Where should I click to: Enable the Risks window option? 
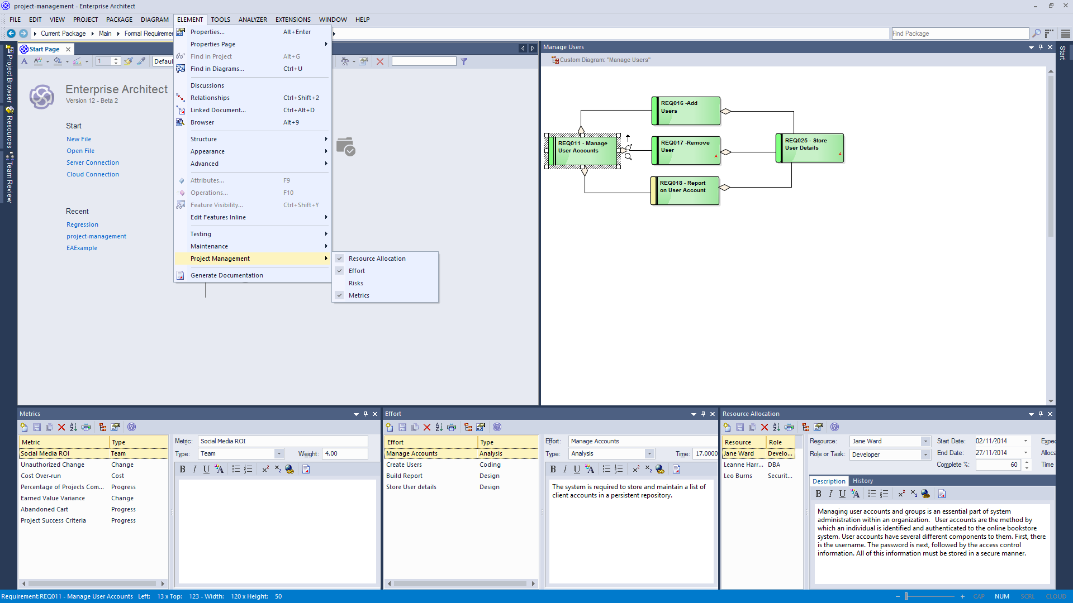[356, 283]
